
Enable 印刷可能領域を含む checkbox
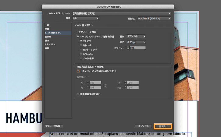click(78, 94)
